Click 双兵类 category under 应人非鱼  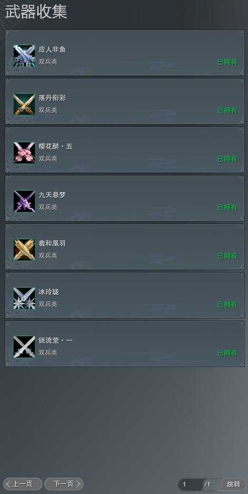point(48,62)
